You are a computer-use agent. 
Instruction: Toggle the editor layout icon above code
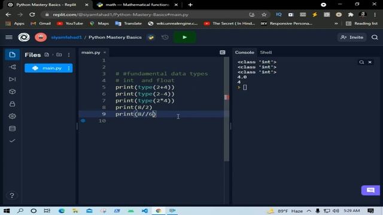coord(222,53)
